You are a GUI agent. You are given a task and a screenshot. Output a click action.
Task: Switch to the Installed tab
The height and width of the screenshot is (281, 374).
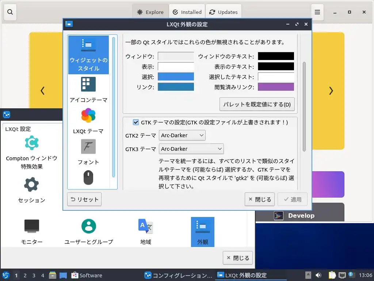(x=187, y=12)
